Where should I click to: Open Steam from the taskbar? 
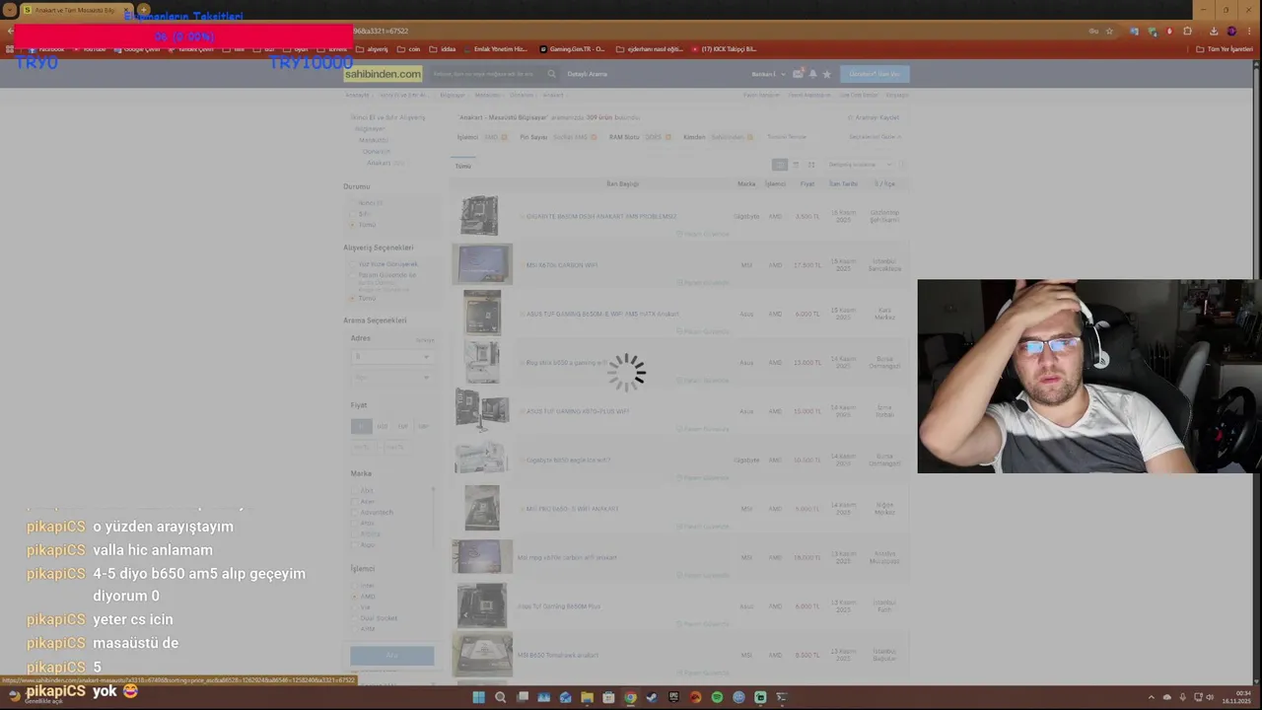[x=652, y=697]
